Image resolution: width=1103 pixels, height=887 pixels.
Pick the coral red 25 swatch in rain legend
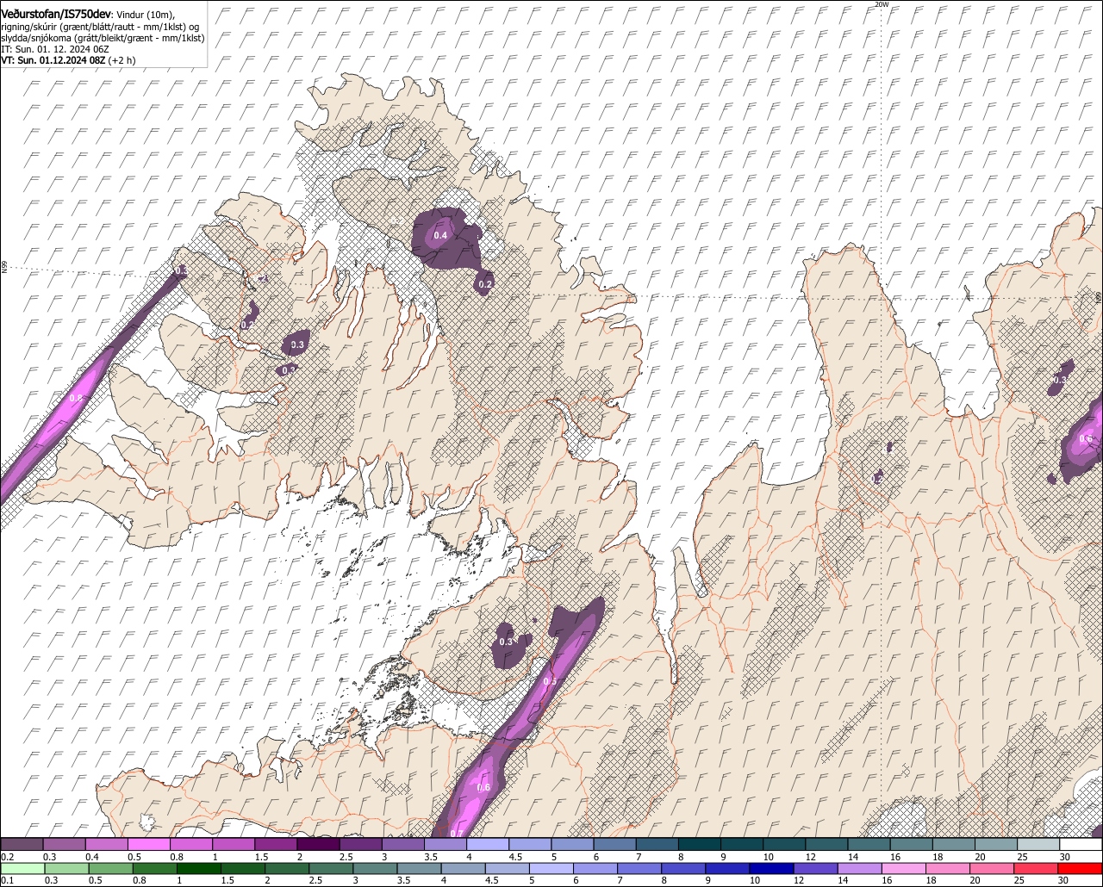1036,868
